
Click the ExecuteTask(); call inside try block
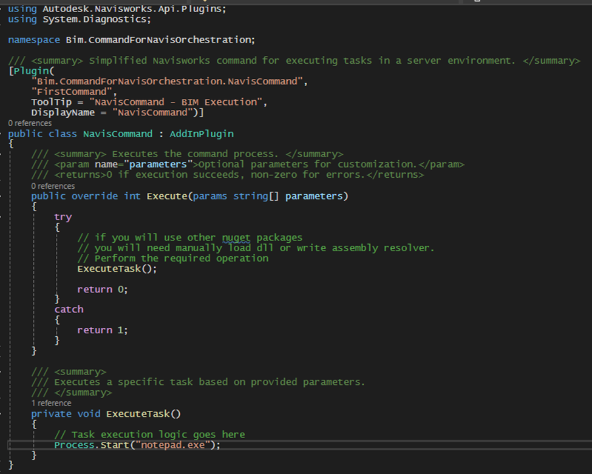pyautogui.click(x=117, y=269)
